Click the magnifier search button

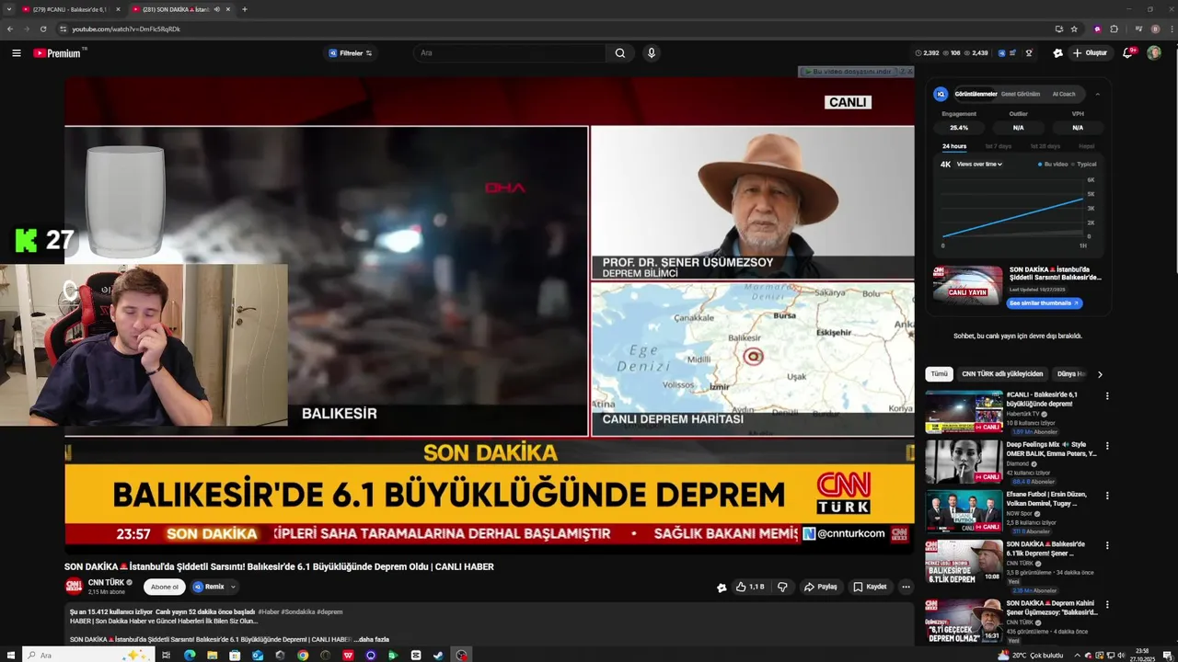click(620, 53)
